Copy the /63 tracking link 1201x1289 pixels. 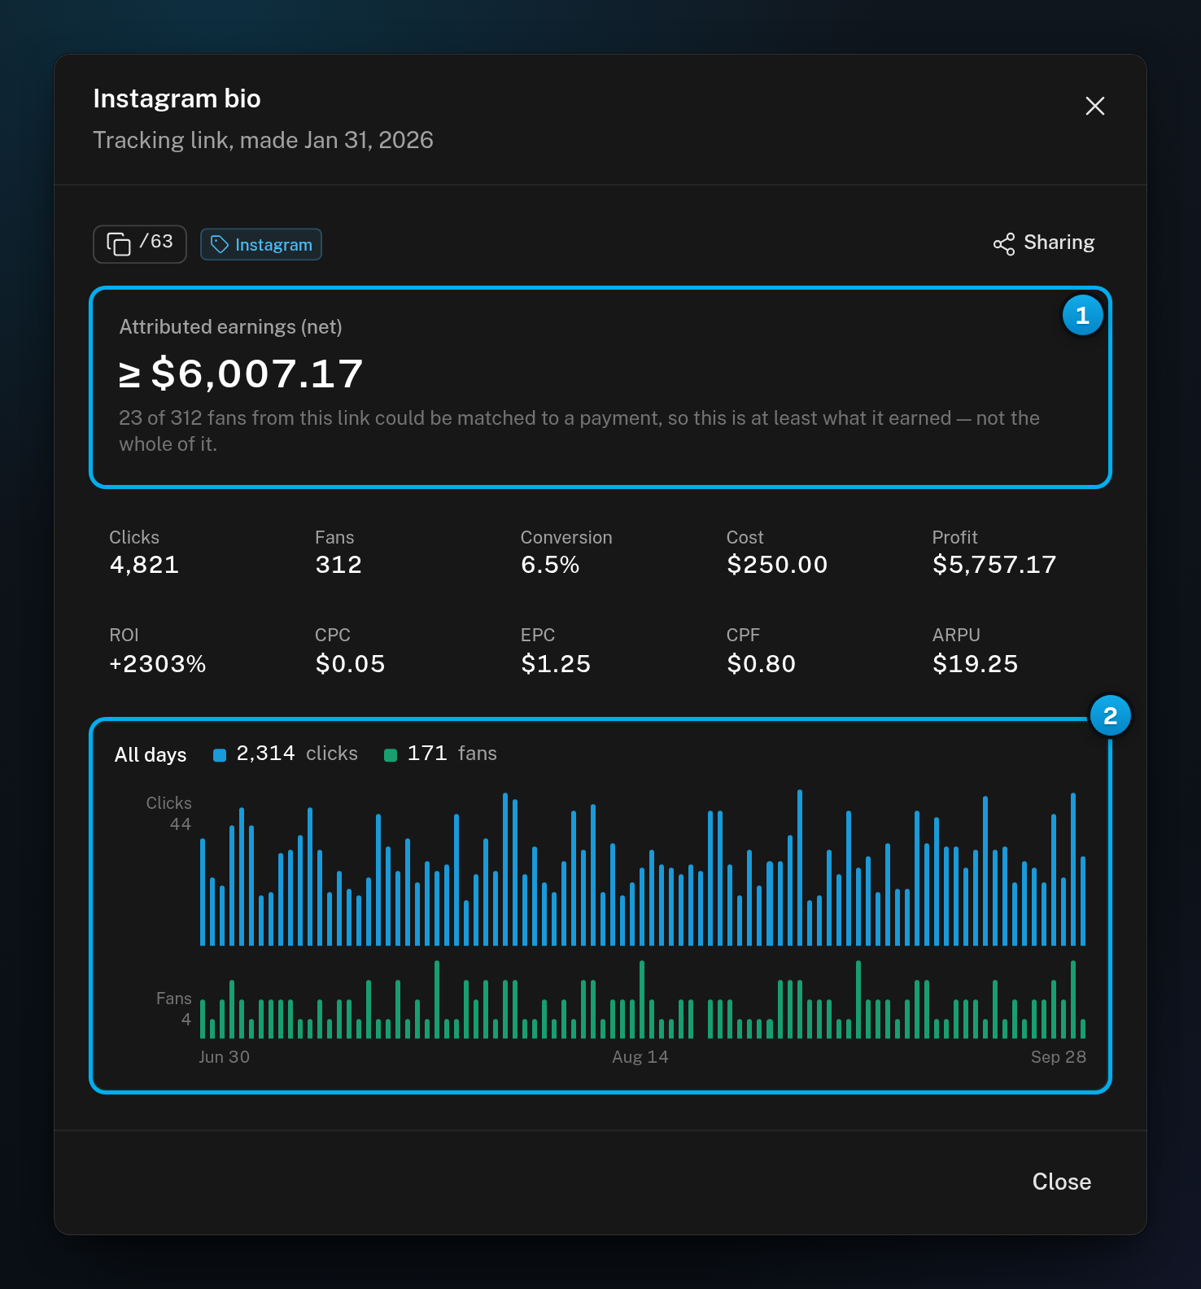click(140, 244)
